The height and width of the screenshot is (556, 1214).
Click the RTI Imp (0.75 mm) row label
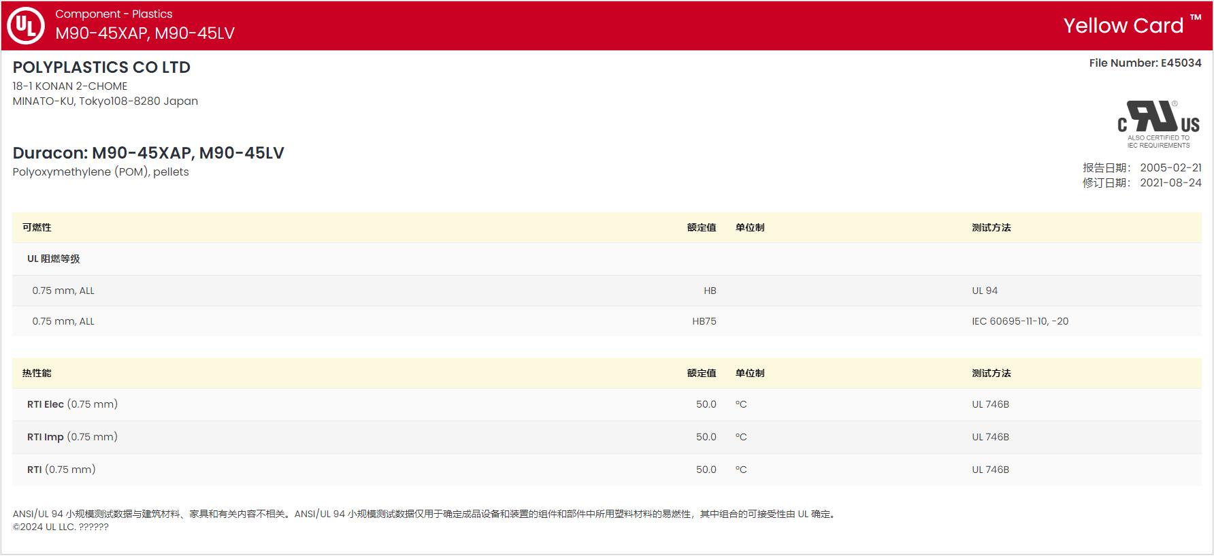click(73, 437)
